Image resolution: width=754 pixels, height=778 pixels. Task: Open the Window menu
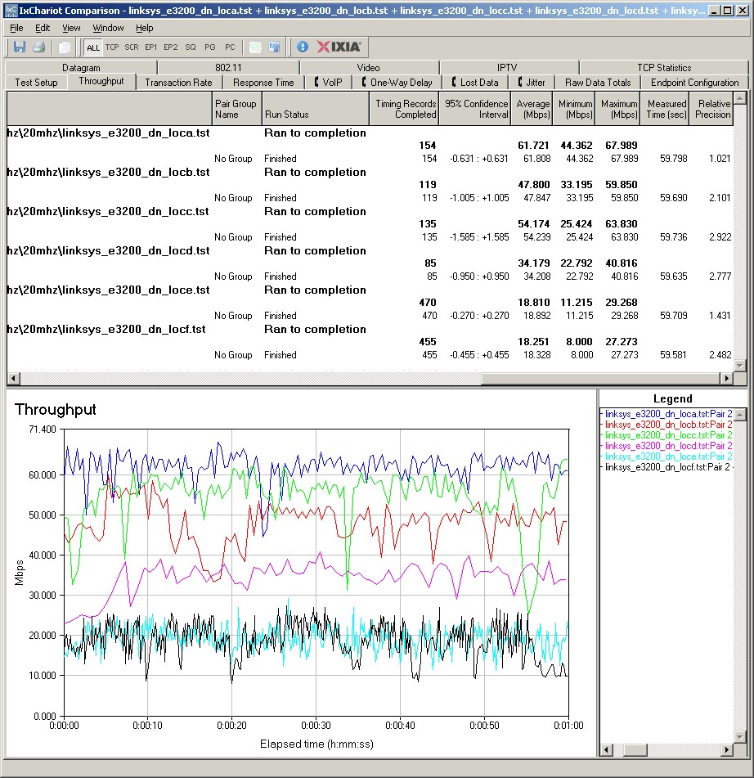(108, 28)
